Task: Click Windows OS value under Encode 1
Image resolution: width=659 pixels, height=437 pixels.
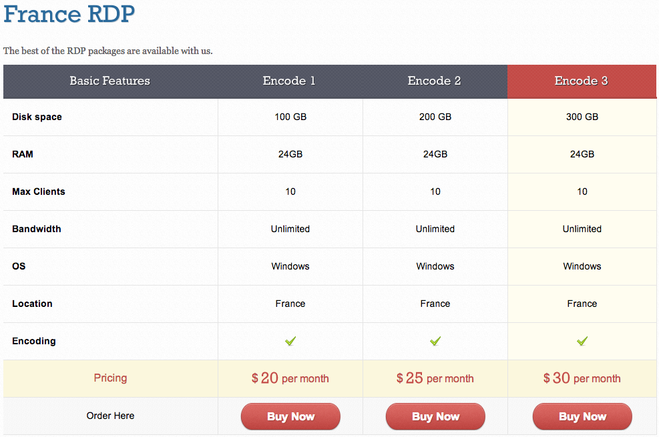Action: pyautogui.click(x=290, y=266)
